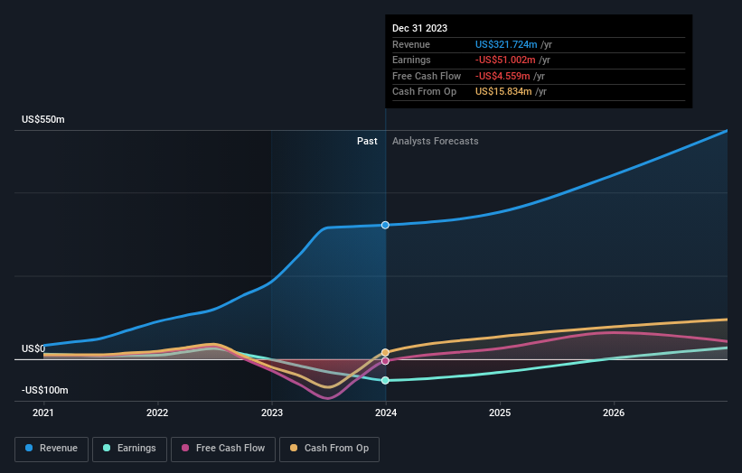Toggle the Cash From Op legend button

pyautogui.click(x=329, y=449)
